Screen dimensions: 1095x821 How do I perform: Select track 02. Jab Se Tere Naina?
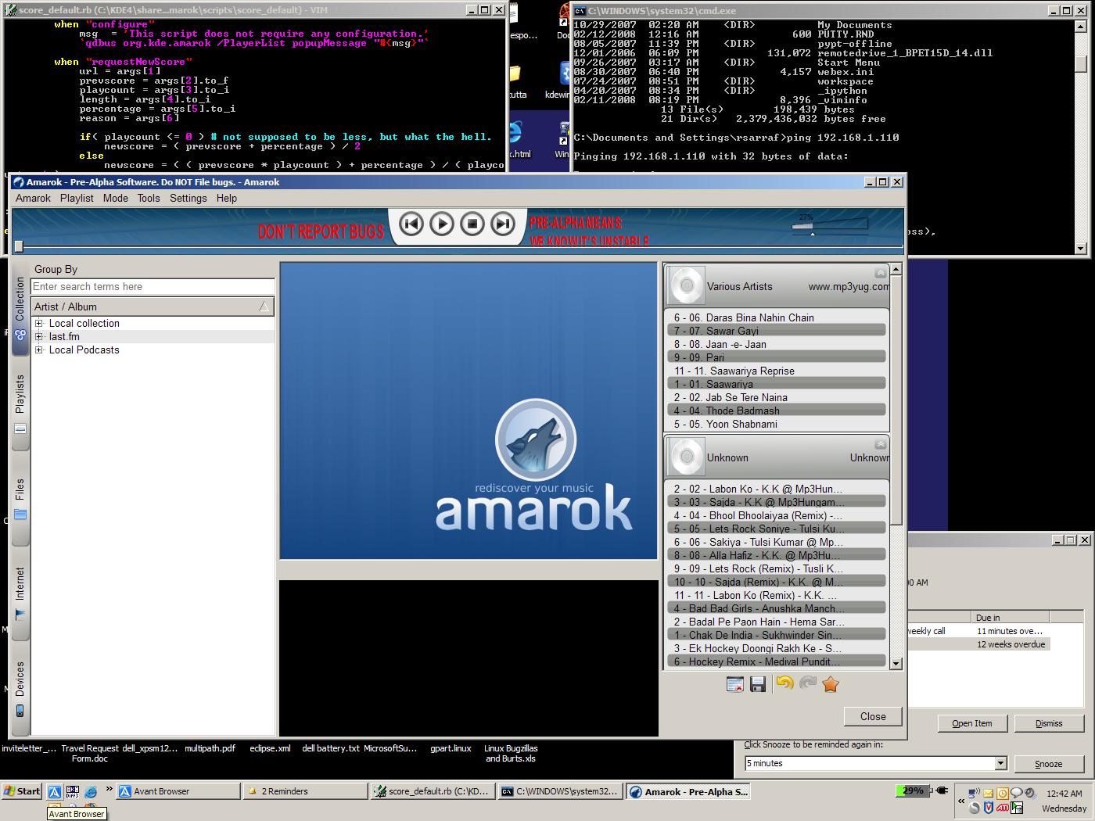click(x=778, y=397)
